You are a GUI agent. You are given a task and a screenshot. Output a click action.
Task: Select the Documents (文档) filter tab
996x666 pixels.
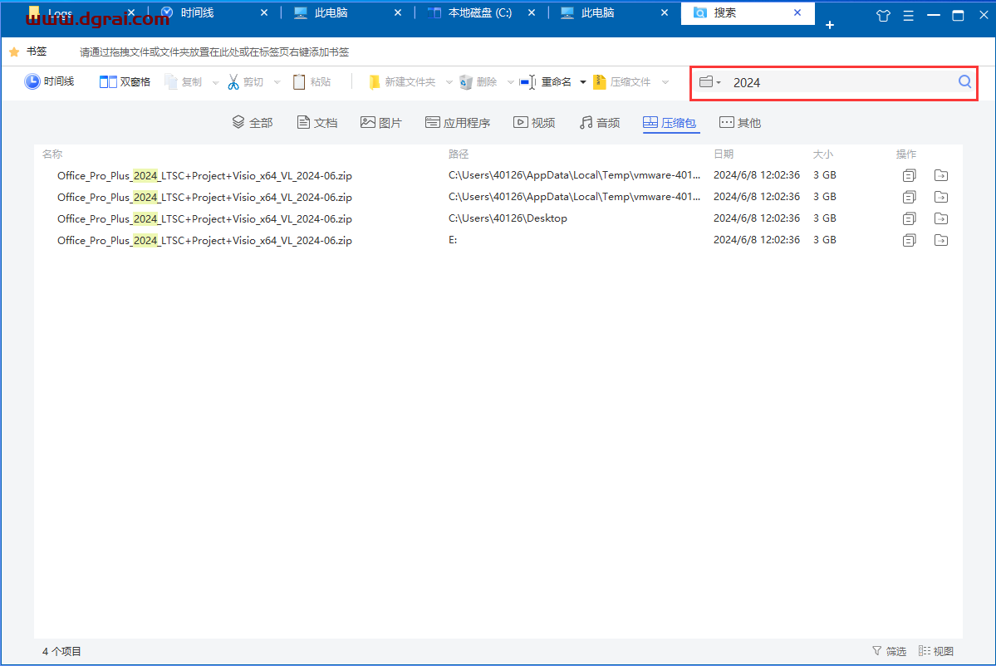coord(317,123)
